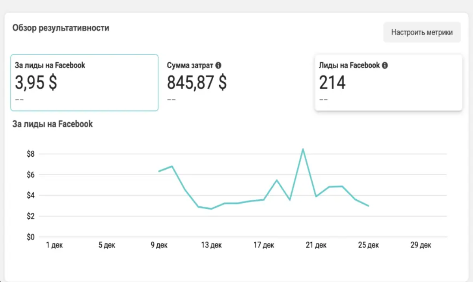Click the chart title За лиды на Facebook
This screenshot has height=282, width=473.
click(x=53, y=124)
